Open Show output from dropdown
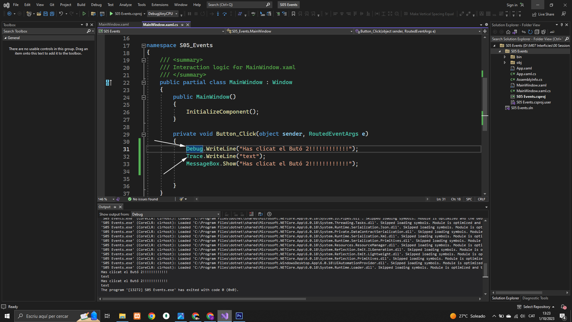 [x=175, y=214]
